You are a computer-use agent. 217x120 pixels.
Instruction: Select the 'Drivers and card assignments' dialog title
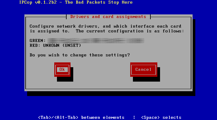(x=108, y=17)
